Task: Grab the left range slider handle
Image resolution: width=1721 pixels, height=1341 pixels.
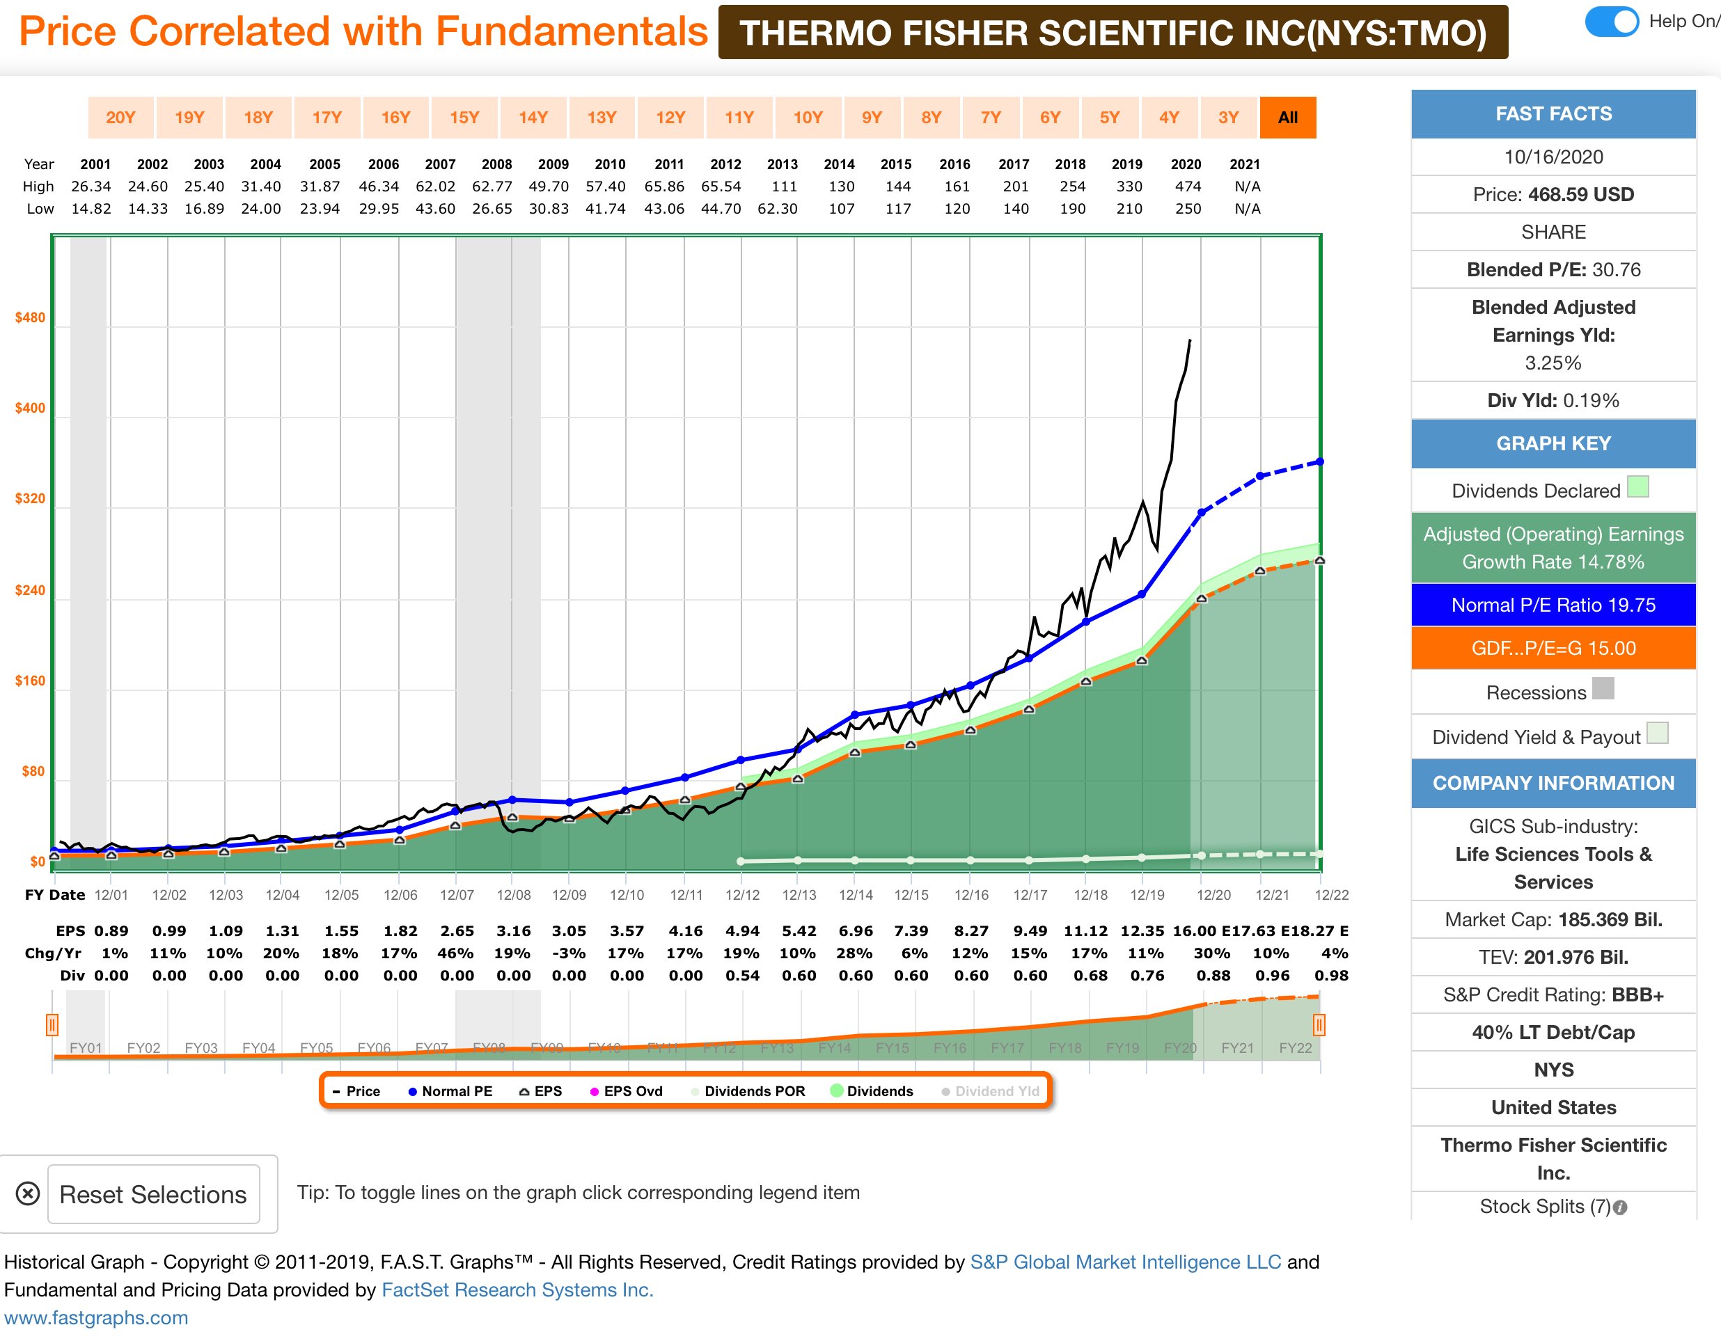Action: [52, 1025]
